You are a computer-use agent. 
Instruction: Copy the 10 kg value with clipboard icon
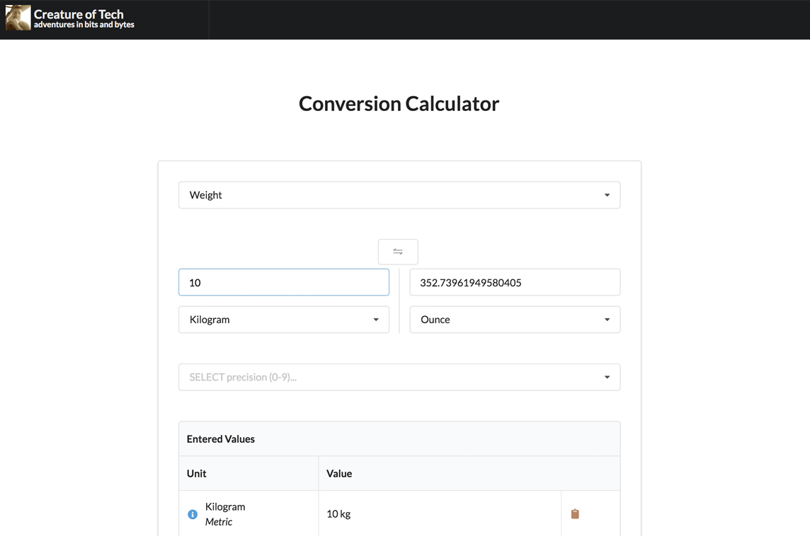(x=575, y=514)
